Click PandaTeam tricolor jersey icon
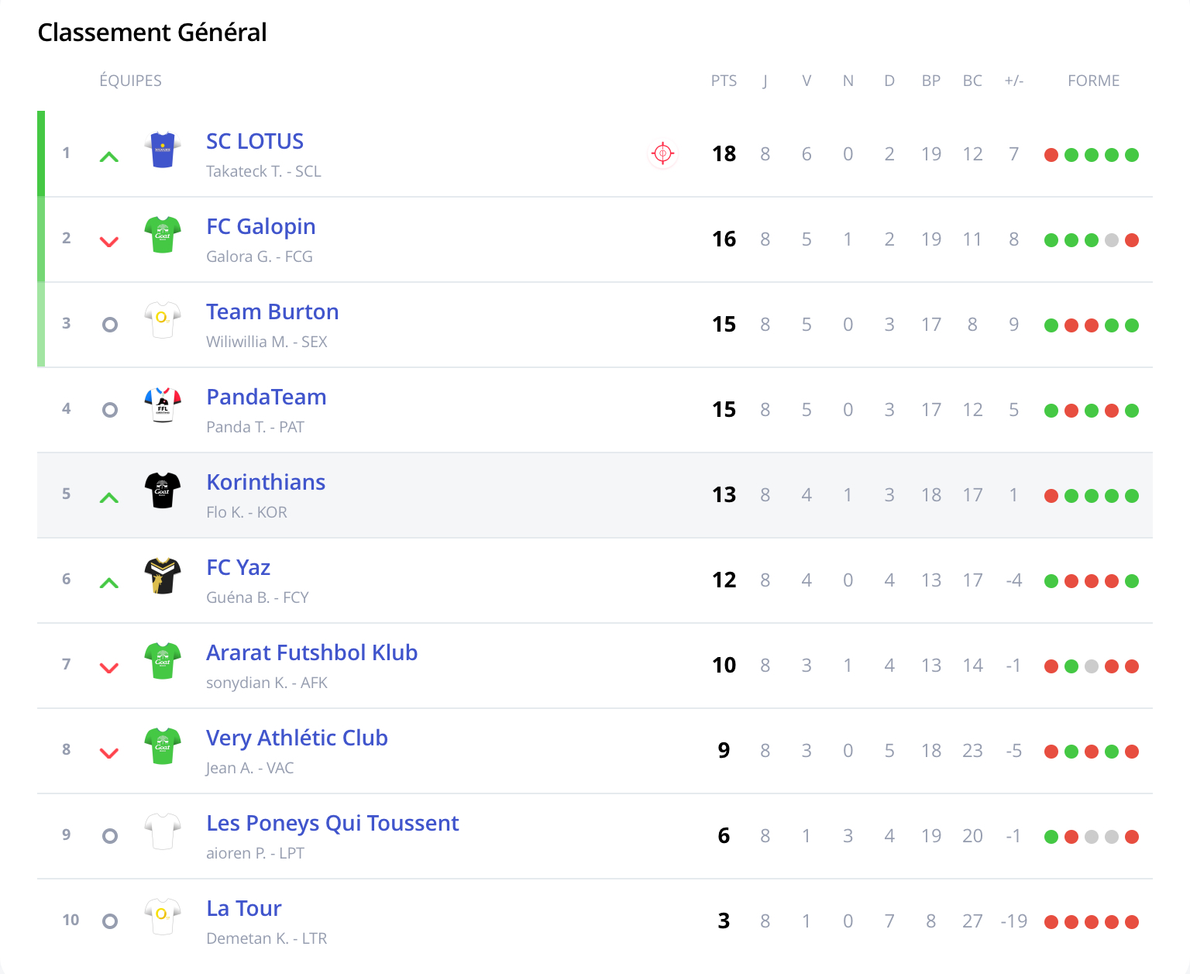 [163, 405]
